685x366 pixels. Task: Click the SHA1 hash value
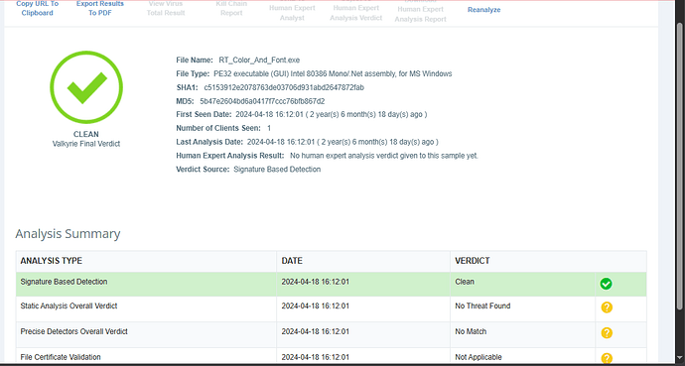(284, 87)
